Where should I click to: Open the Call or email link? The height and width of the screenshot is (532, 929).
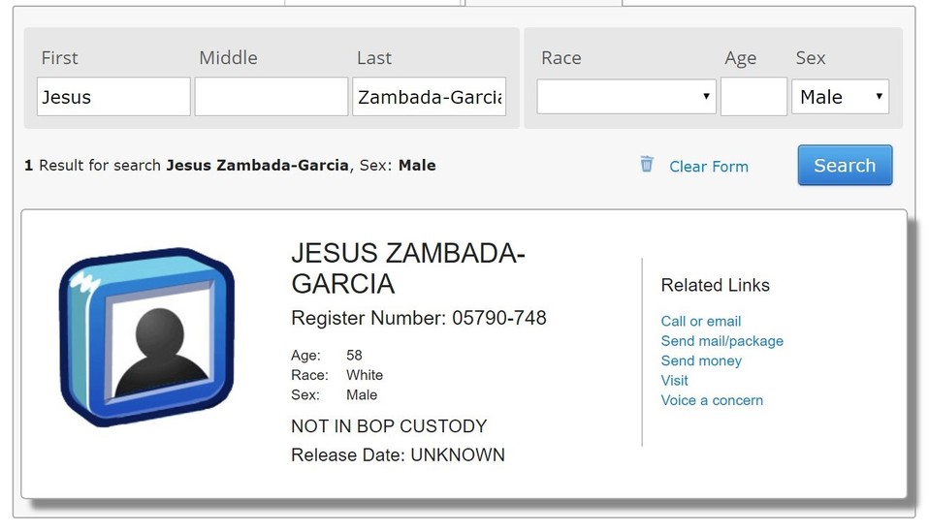[x=701, y=322]
